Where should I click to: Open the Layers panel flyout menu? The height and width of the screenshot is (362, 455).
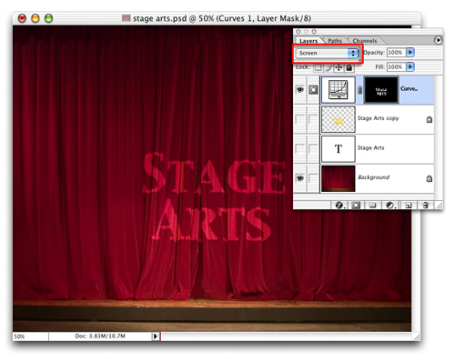[x=438, y=40]
